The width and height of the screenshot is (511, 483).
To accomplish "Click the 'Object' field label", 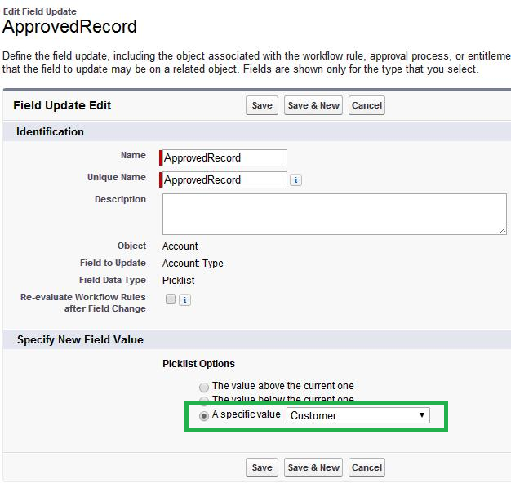I will pos(131,246).
